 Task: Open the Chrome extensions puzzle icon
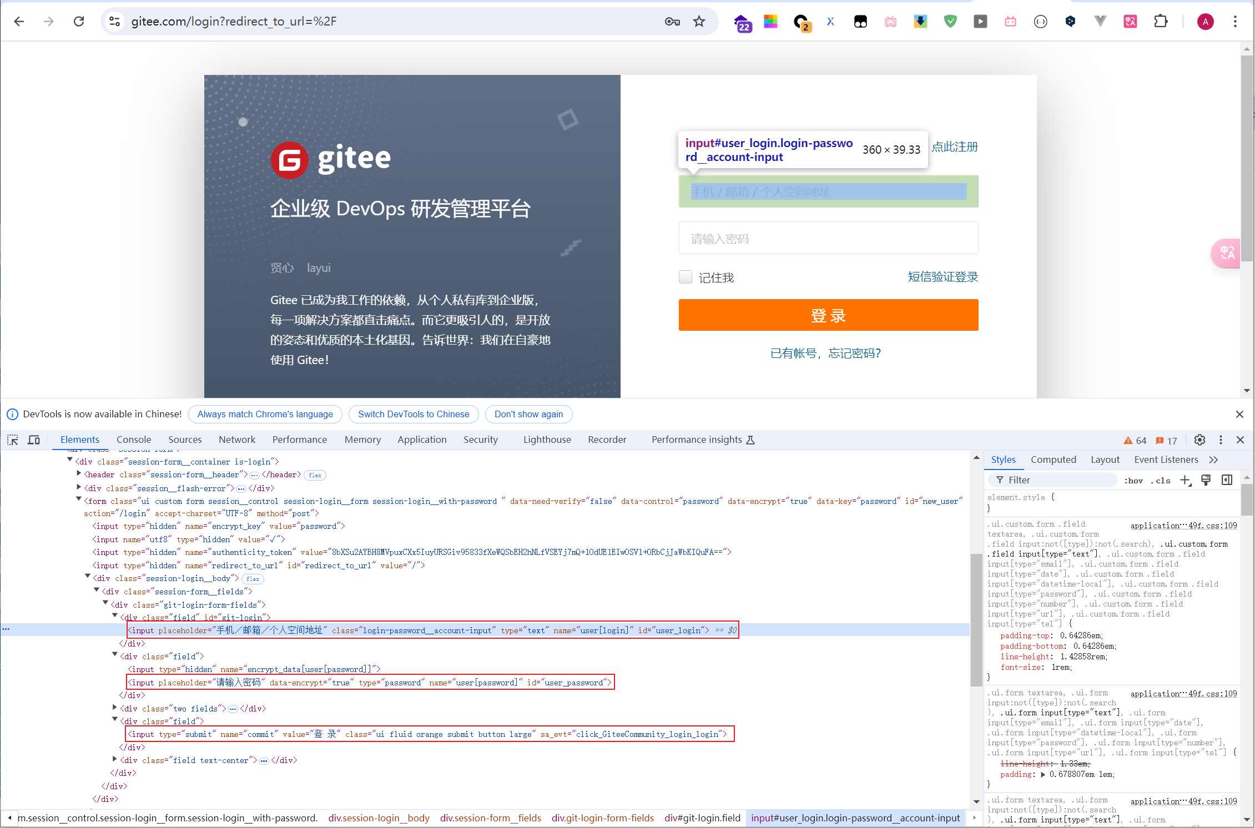(1161, 21)
